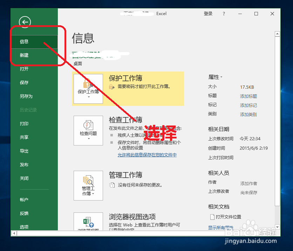Click 添加标记 field
Viewport: 293px width, 251px height.
point(248,106)
